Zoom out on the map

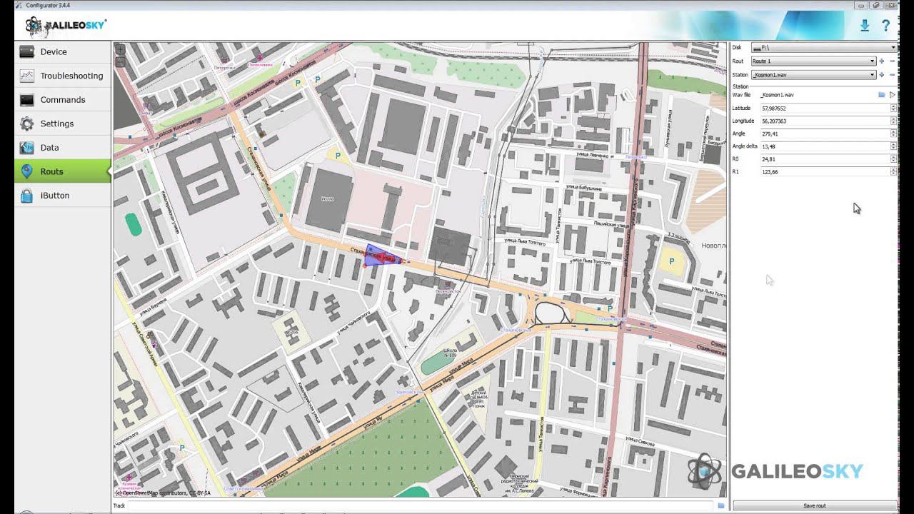click(120, 62)
